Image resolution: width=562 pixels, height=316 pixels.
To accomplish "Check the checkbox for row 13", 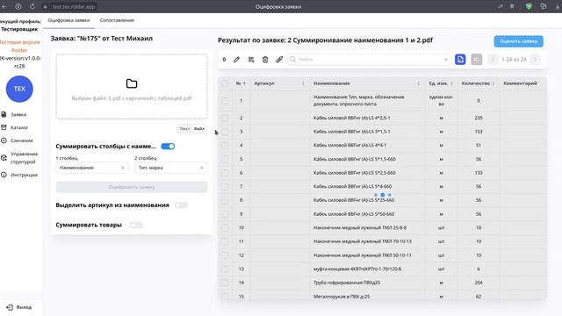I will click(x=225, y=269).
